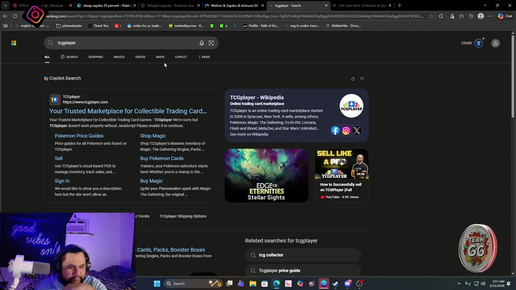Select related search 'Tcgplayer price guide'
The width and height of the screenshot is (516, 290).
point(303,271)
